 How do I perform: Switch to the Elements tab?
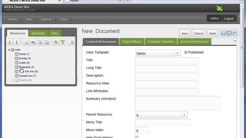[x=38, y=33]
